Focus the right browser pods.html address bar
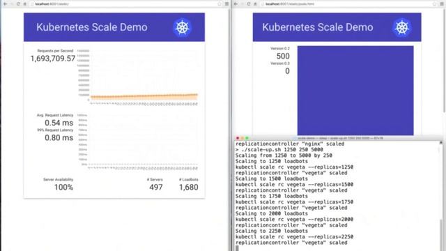Screen dimensions: 446x251 pyautogui.click(x=348, y=4)
